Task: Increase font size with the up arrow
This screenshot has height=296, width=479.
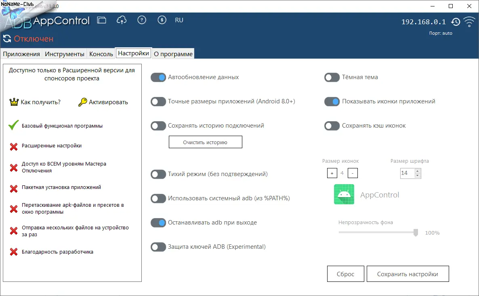Action: click(x=417, y=171)
